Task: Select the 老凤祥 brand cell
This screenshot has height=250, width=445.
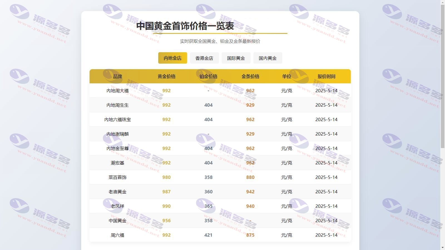Action: [117, 206]
